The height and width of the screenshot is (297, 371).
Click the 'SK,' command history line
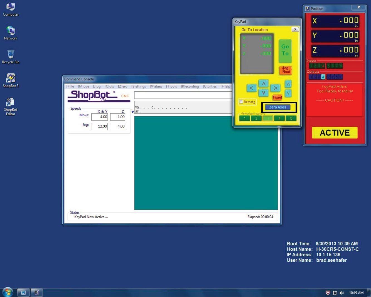pyautogui.click(x=138, y=112)
